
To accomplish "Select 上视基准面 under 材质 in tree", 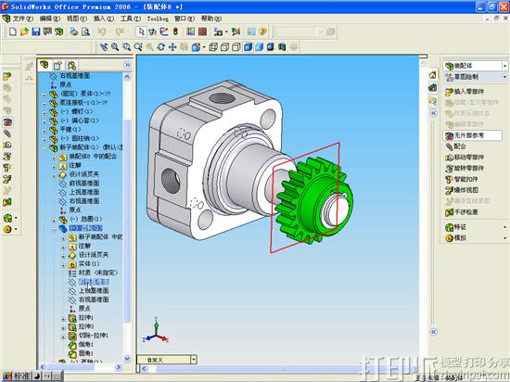I will (x=94, y=290).
